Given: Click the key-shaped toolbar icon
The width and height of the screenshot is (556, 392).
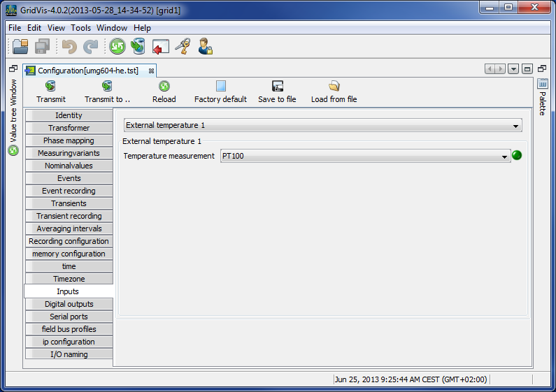Looking at the screenshot, I should 183,47.
